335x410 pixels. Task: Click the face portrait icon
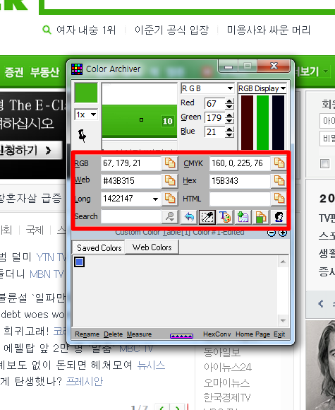click(279, 217)
